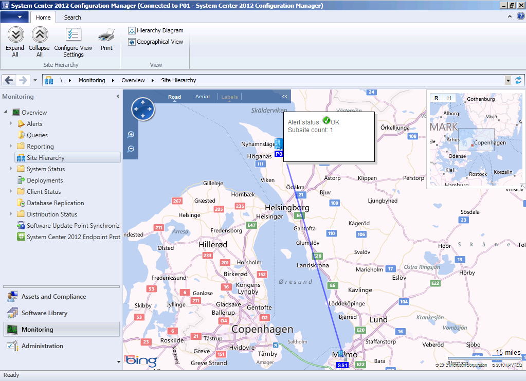526x381 pixels.
Task: Click the Forward navigation arrow
Action: (23, 80)
